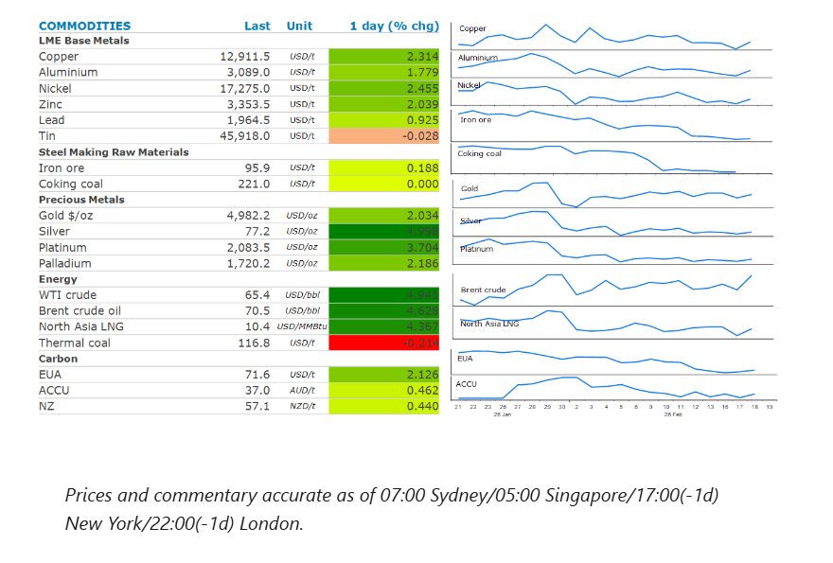Click Copper's last price 12,911.5

point(245,57)
